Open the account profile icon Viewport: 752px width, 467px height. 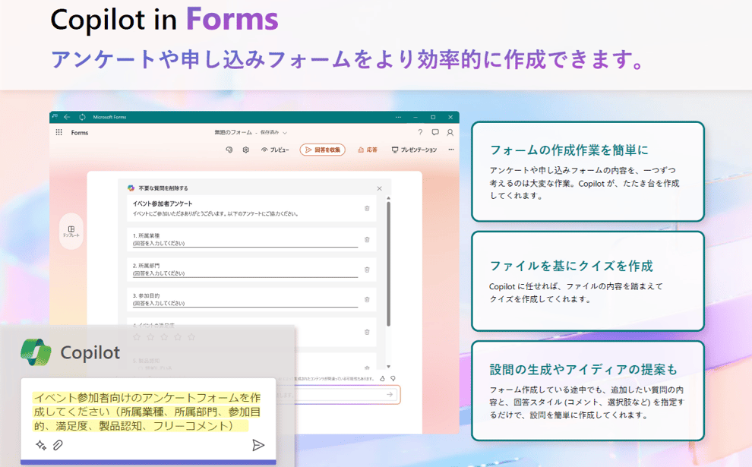click(x=450, y=132)
